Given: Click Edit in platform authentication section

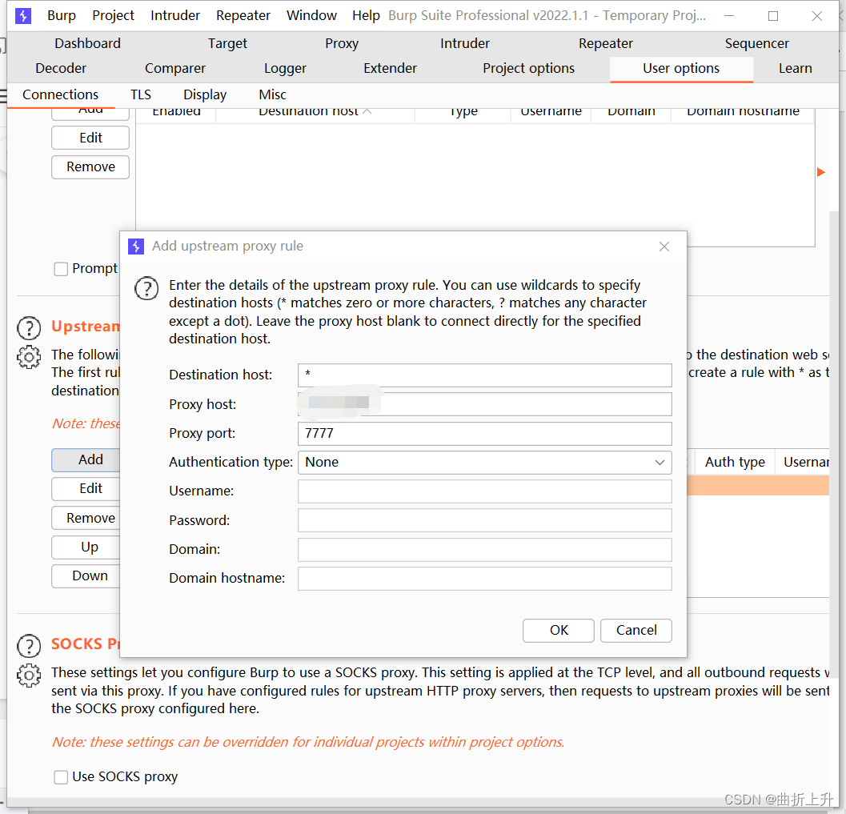Looking at the screenshot, I should [x=90, y=138].
